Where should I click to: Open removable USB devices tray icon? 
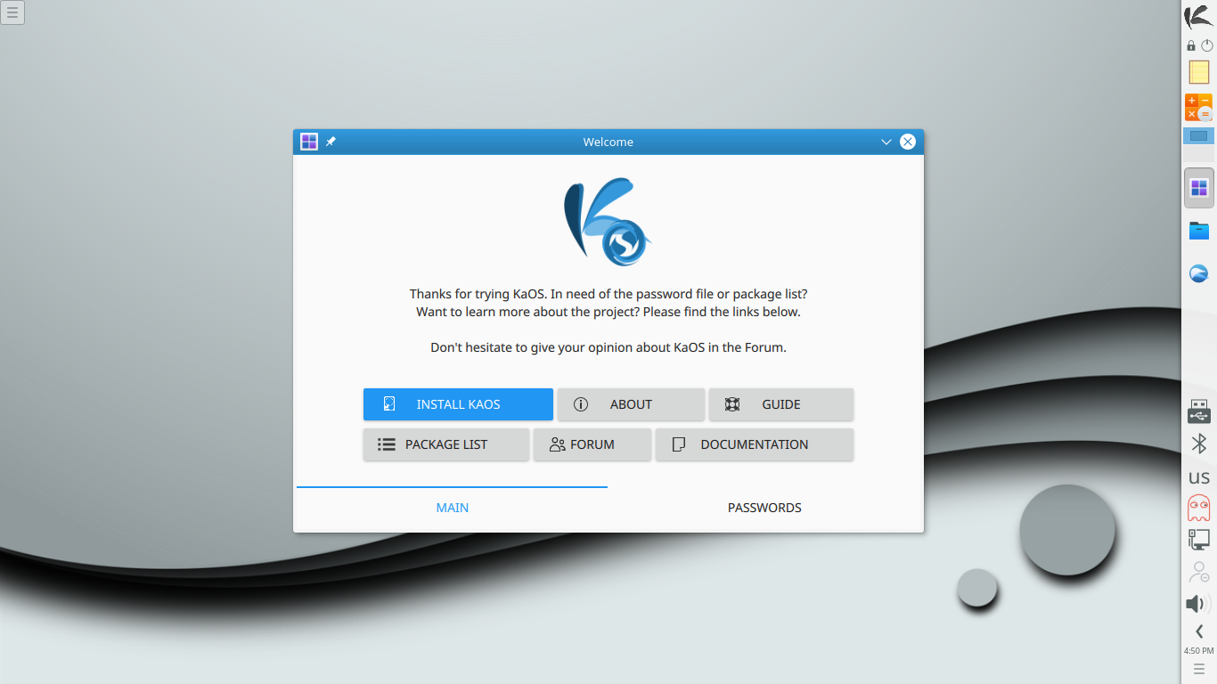point(1199,411)
